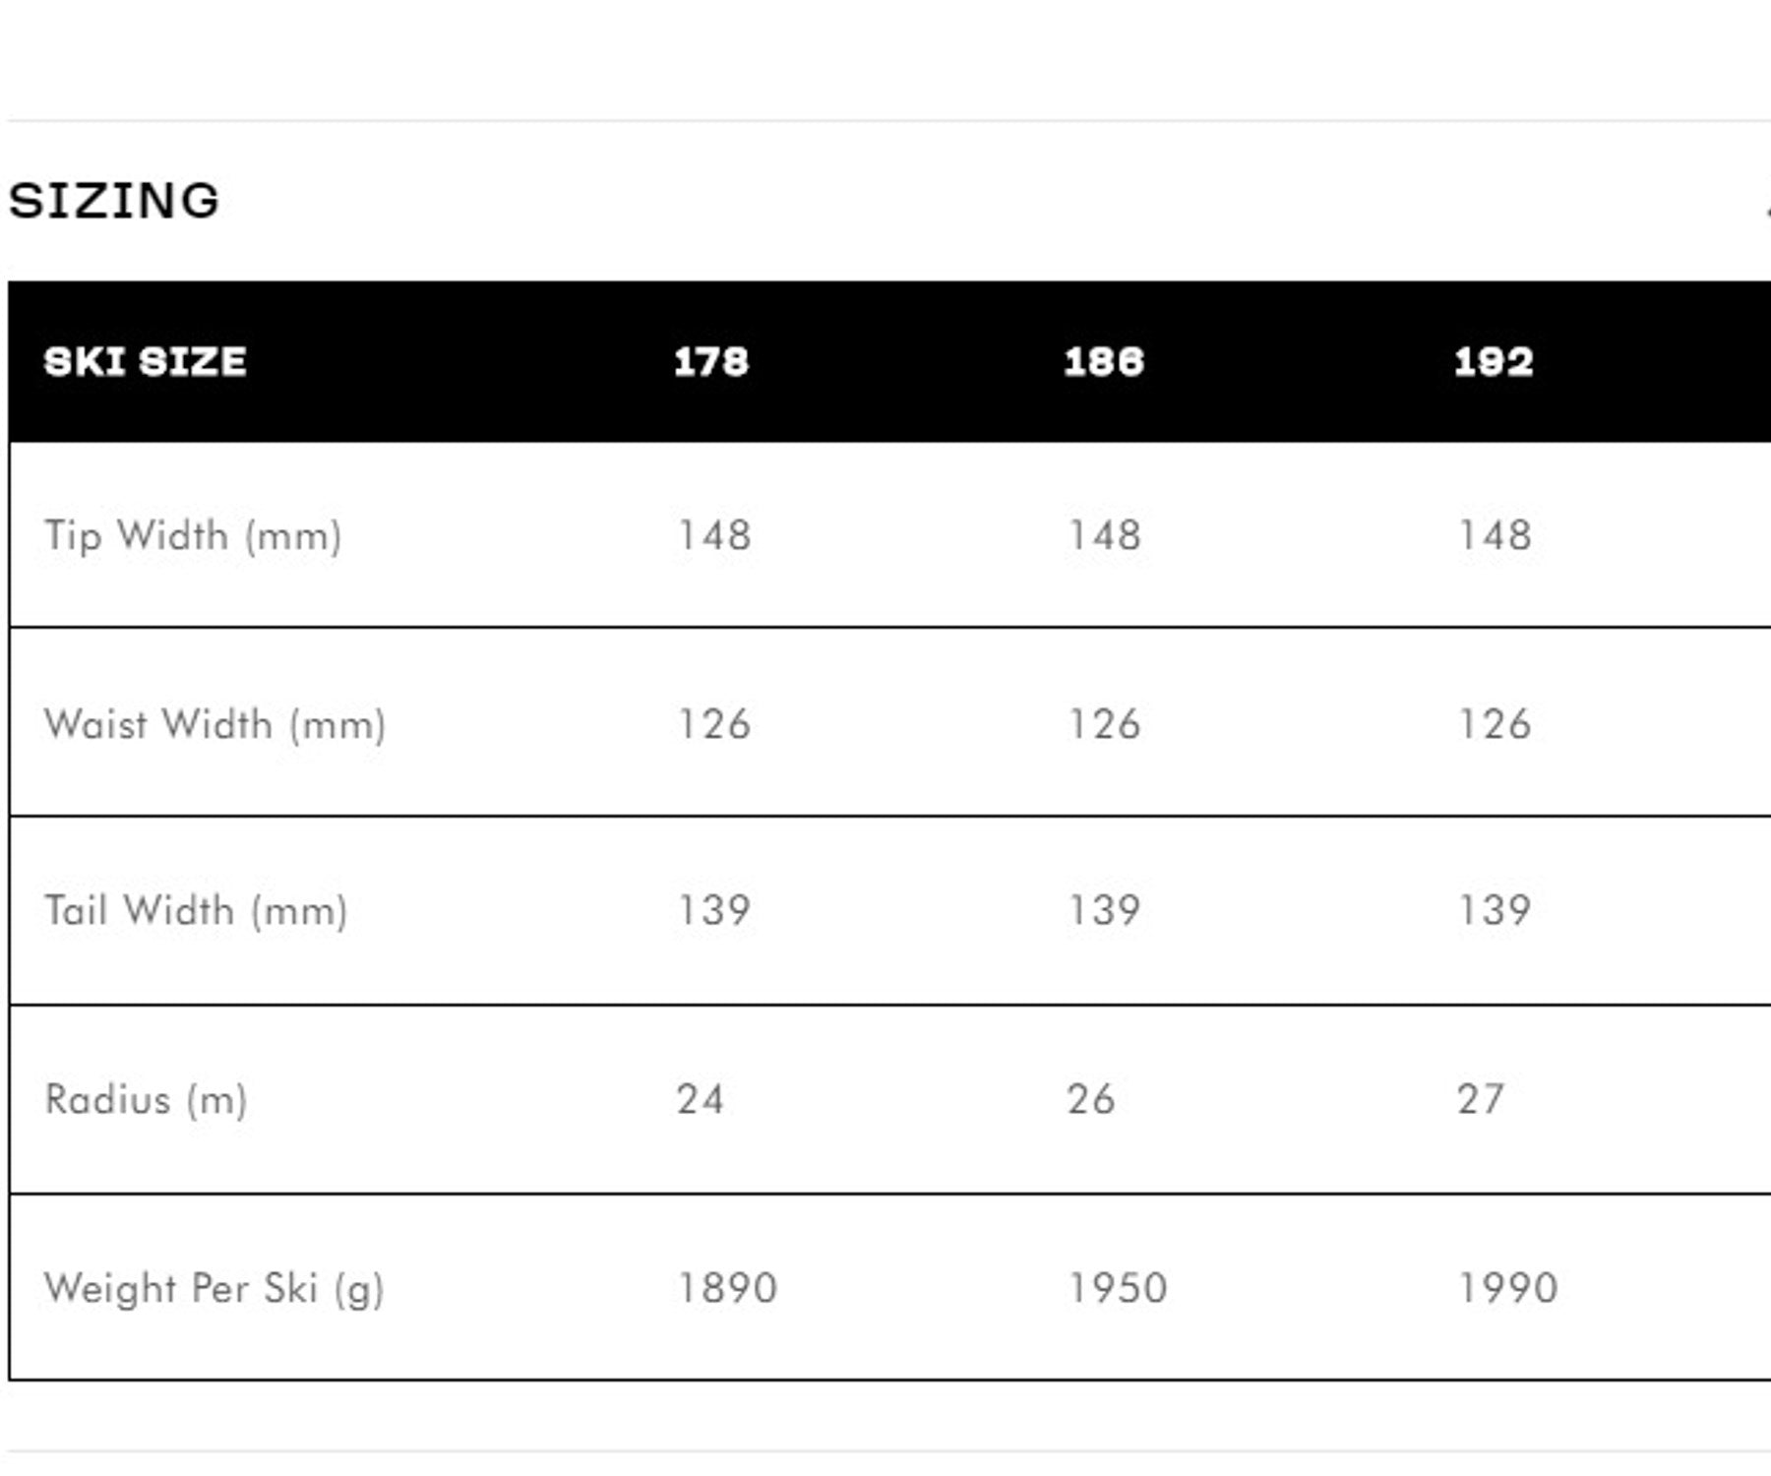
Task: Click the Tail Width (mm) row label
Action: coord(196,911)
